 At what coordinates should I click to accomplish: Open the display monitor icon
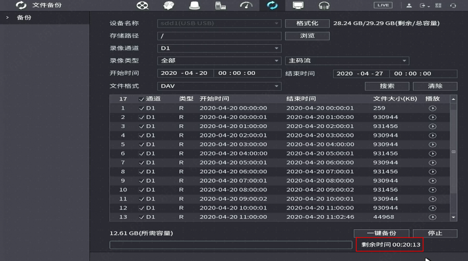(298, 5)
